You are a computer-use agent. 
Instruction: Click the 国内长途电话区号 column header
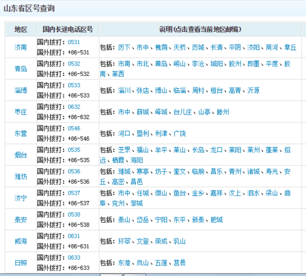(68, 29)
